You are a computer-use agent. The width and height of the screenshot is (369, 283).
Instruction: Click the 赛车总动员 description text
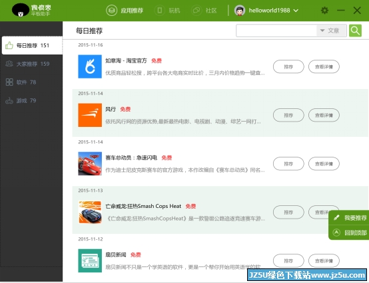(x=185, y=170)
